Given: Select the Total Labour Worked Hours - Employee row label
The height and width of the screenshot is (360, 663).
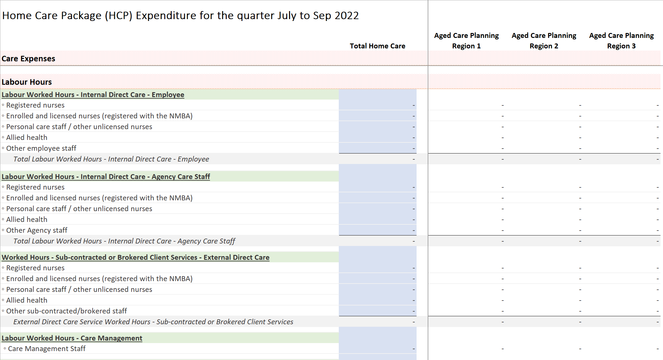Looking at the screenshot, I should 111,159.
